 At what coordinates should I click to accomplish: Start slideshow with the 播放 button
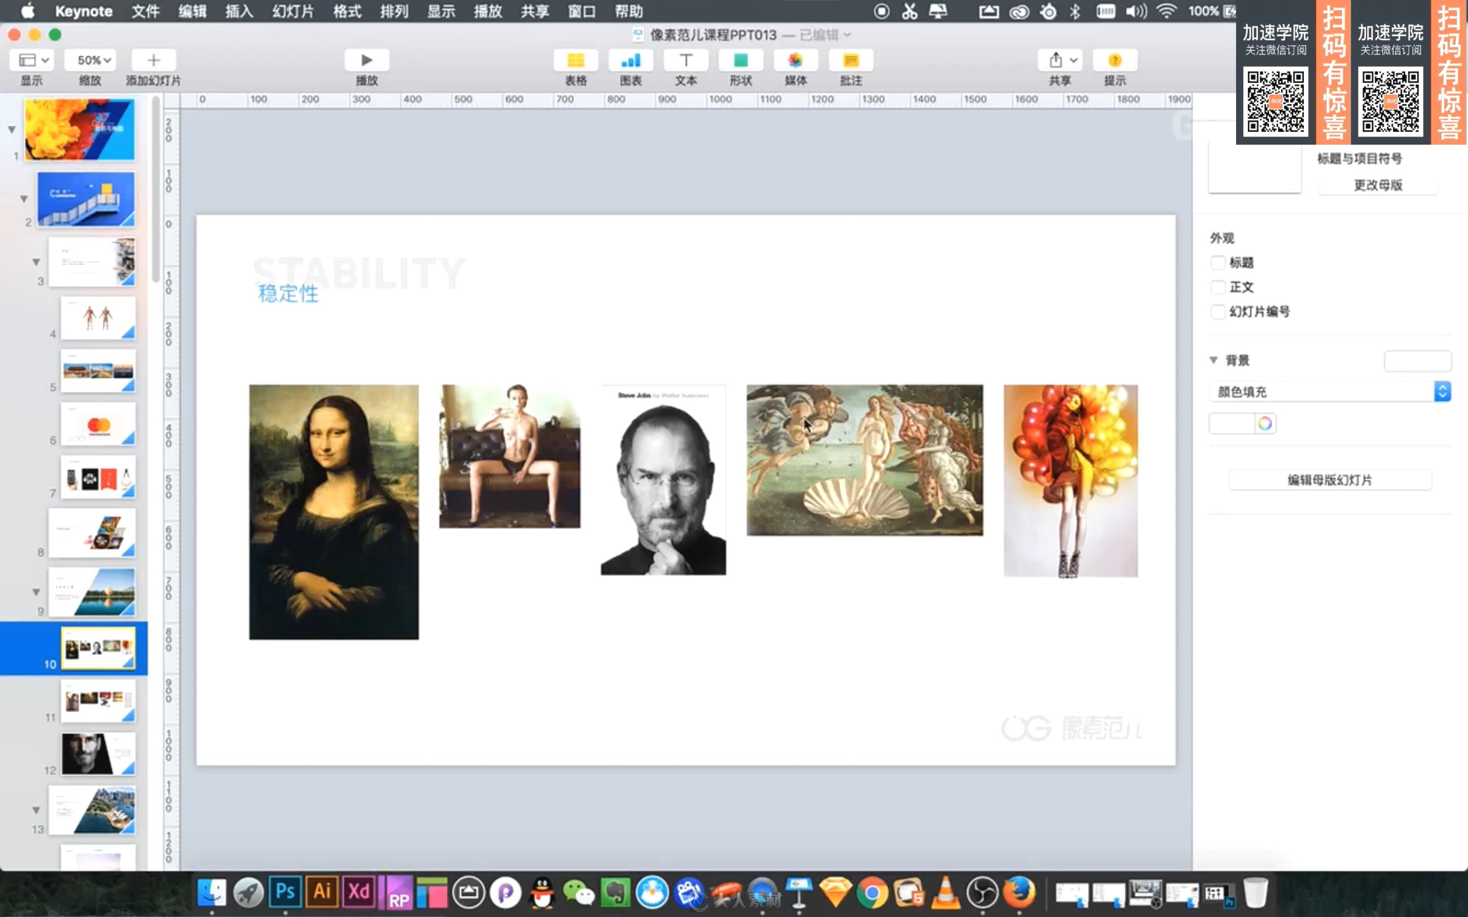pyautogui.click(x=366, y=60)
